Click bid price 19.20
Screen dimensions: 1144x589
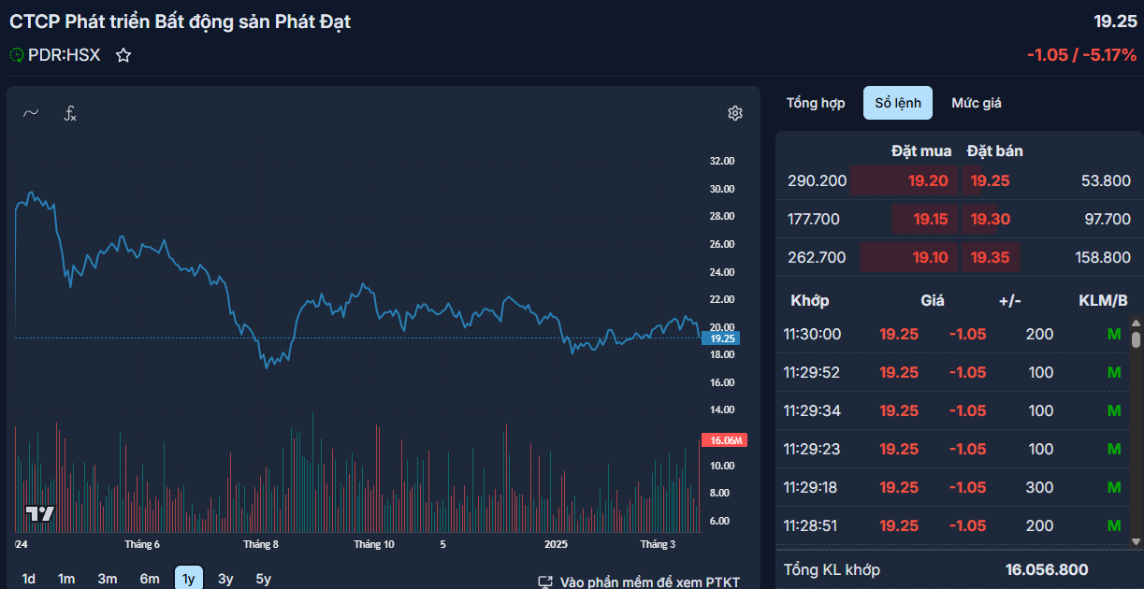[x=928, y=180]
